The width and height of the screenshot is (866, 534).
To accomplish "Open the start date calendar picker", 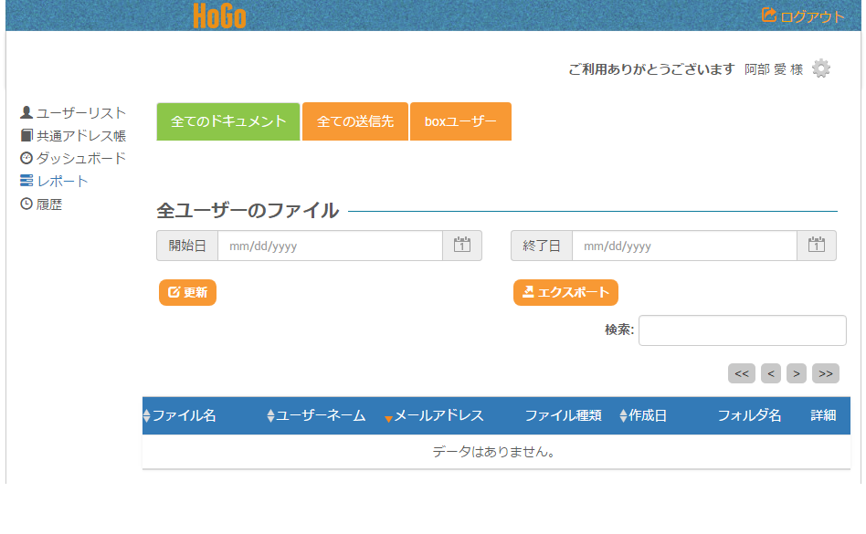I will coord(462,246).
